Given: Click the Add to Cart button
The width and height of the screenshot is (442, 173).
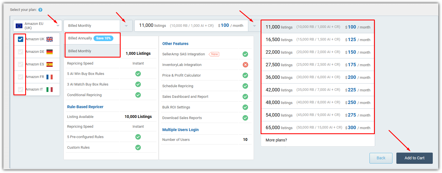Looking at the screenshot, I should (414, 158).
